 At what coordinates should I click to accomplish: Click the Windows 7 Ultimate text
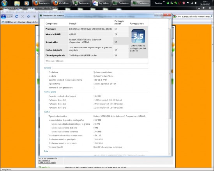click(x=55, y=61)
